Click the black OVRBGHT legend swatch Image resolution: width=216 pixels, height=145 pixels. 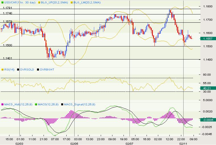38,70
